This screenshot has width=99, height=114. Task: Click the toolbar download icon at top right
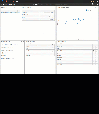(x=95, y=4)
